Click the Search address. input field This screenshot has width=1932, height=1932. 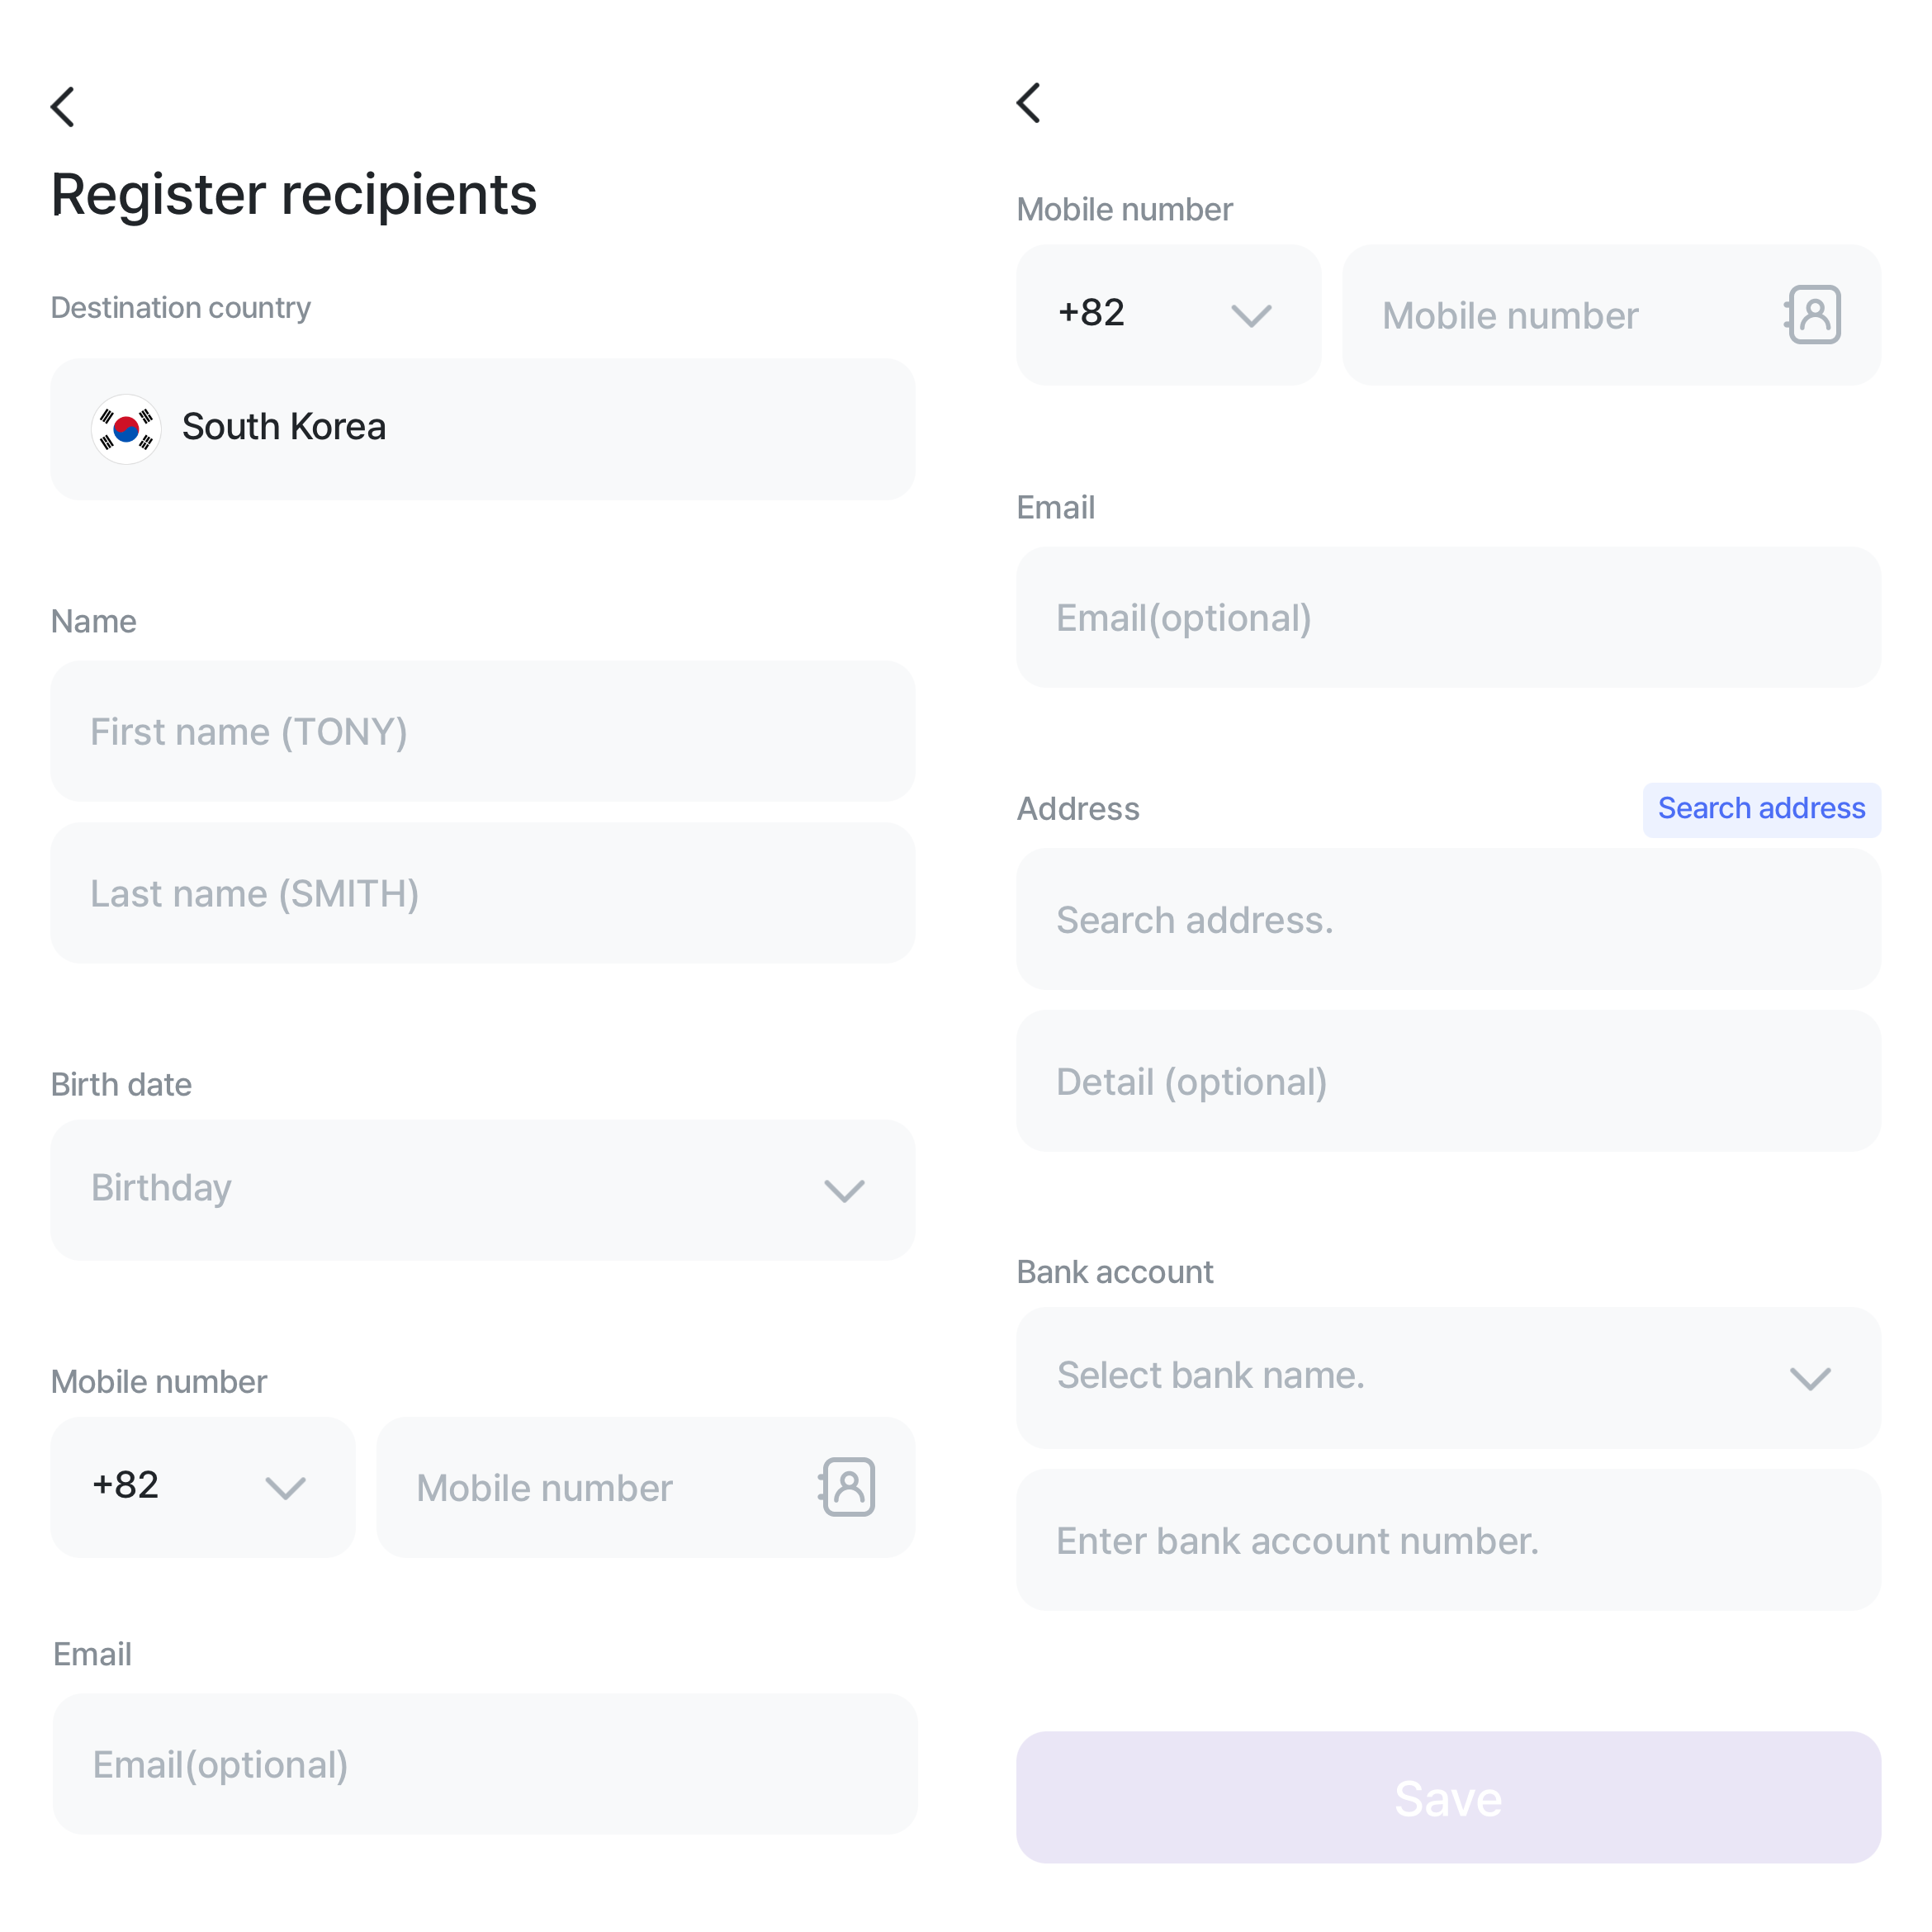pos(1449,919)
